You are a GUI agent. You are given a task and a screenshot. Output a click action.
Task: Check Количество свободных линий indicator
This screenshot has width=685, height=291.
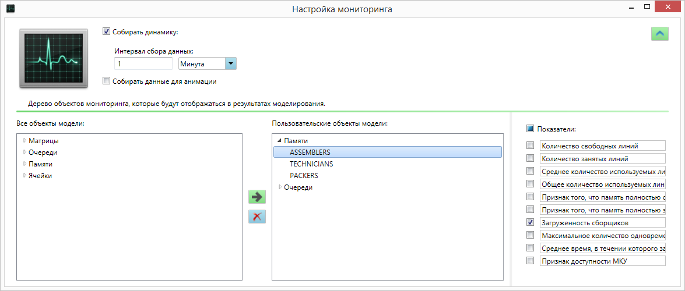coord(531,145)
